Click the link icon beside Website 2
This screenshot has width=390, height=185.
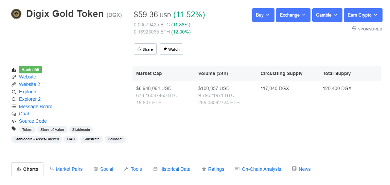click(x=14, y=85)
